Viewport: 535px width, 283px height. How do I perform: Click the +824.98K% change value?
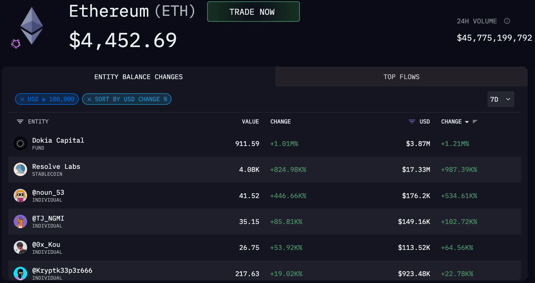[288, 170]
